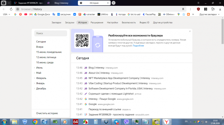
Task: Jump to 15 июня, понедельник
Action: [x=49, y=52]
